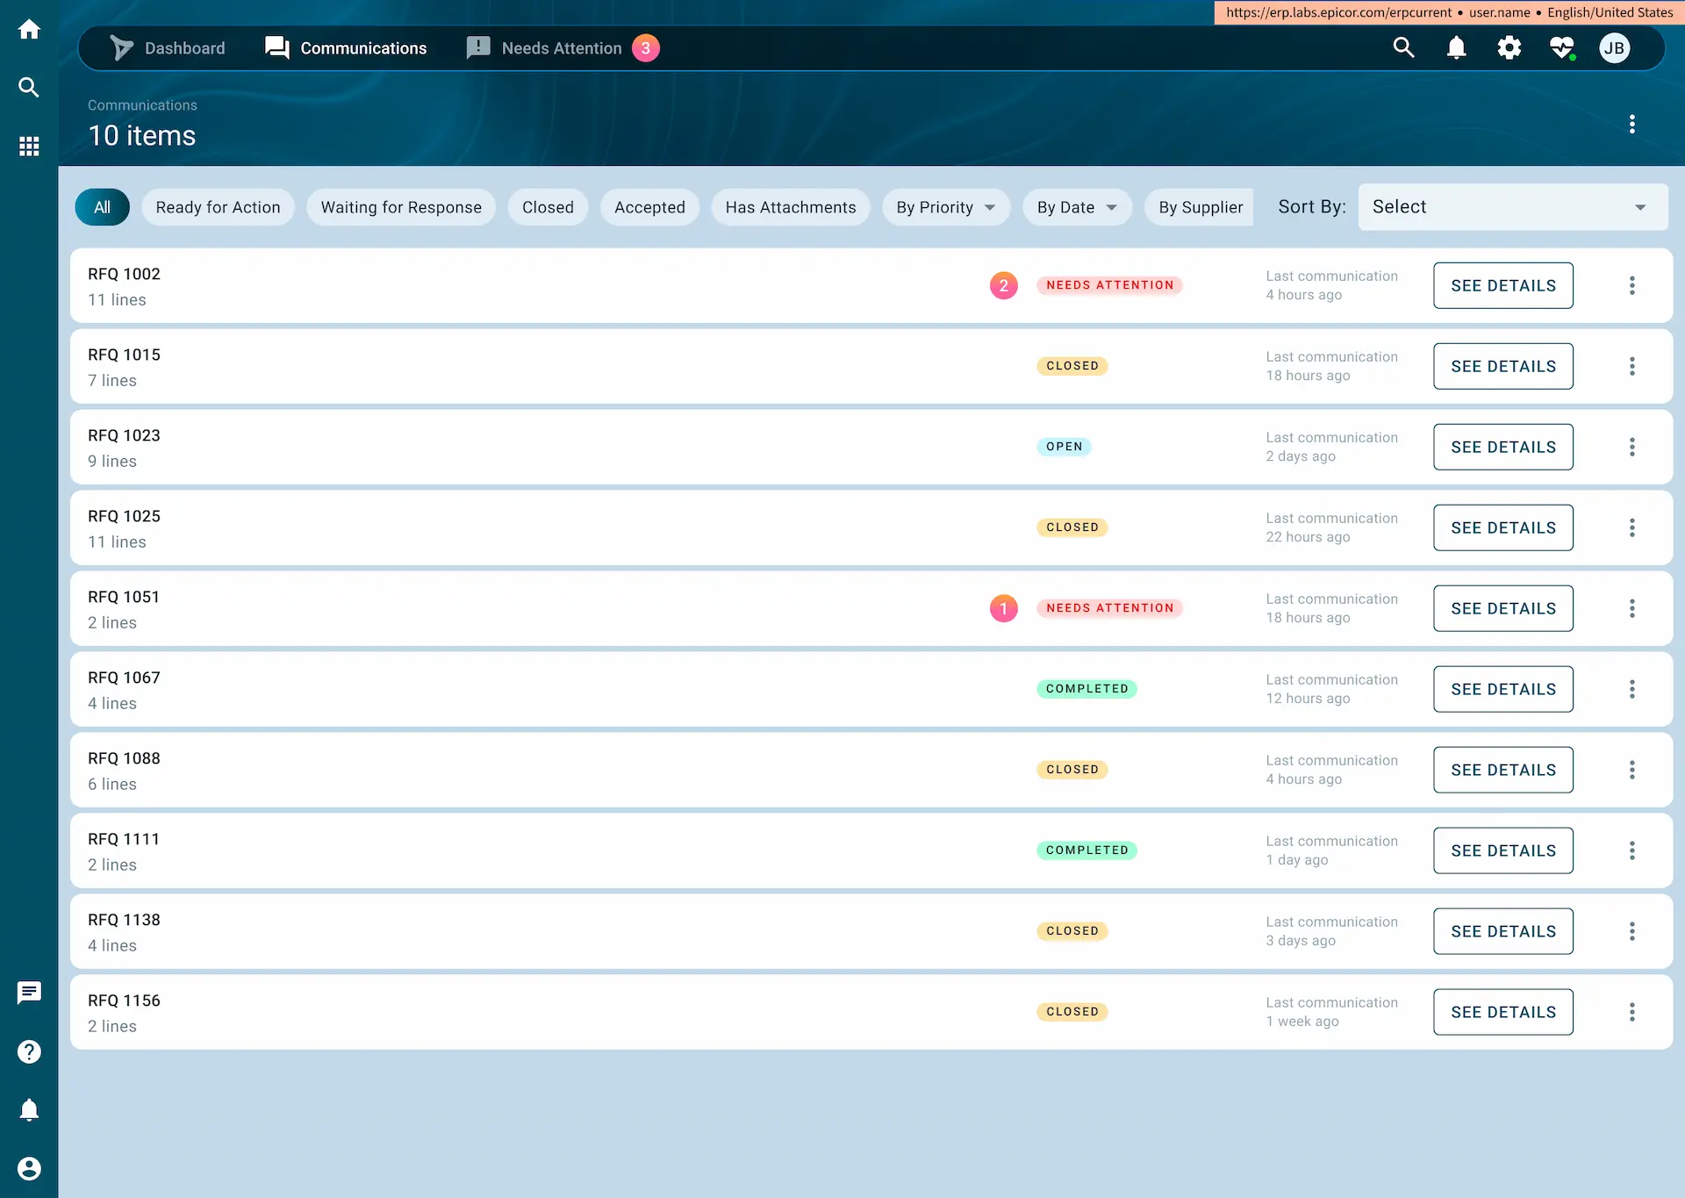
Task: Open the Home icon in sidebar
Action: pos(29,29)
